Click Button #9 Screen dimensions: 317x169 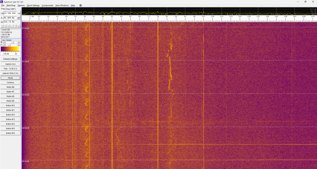pos(10,101)
